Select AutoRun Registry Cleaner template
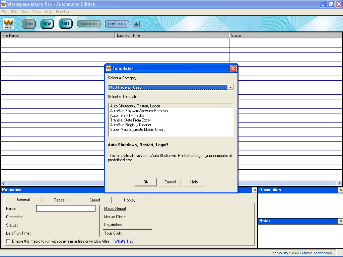 131,125
